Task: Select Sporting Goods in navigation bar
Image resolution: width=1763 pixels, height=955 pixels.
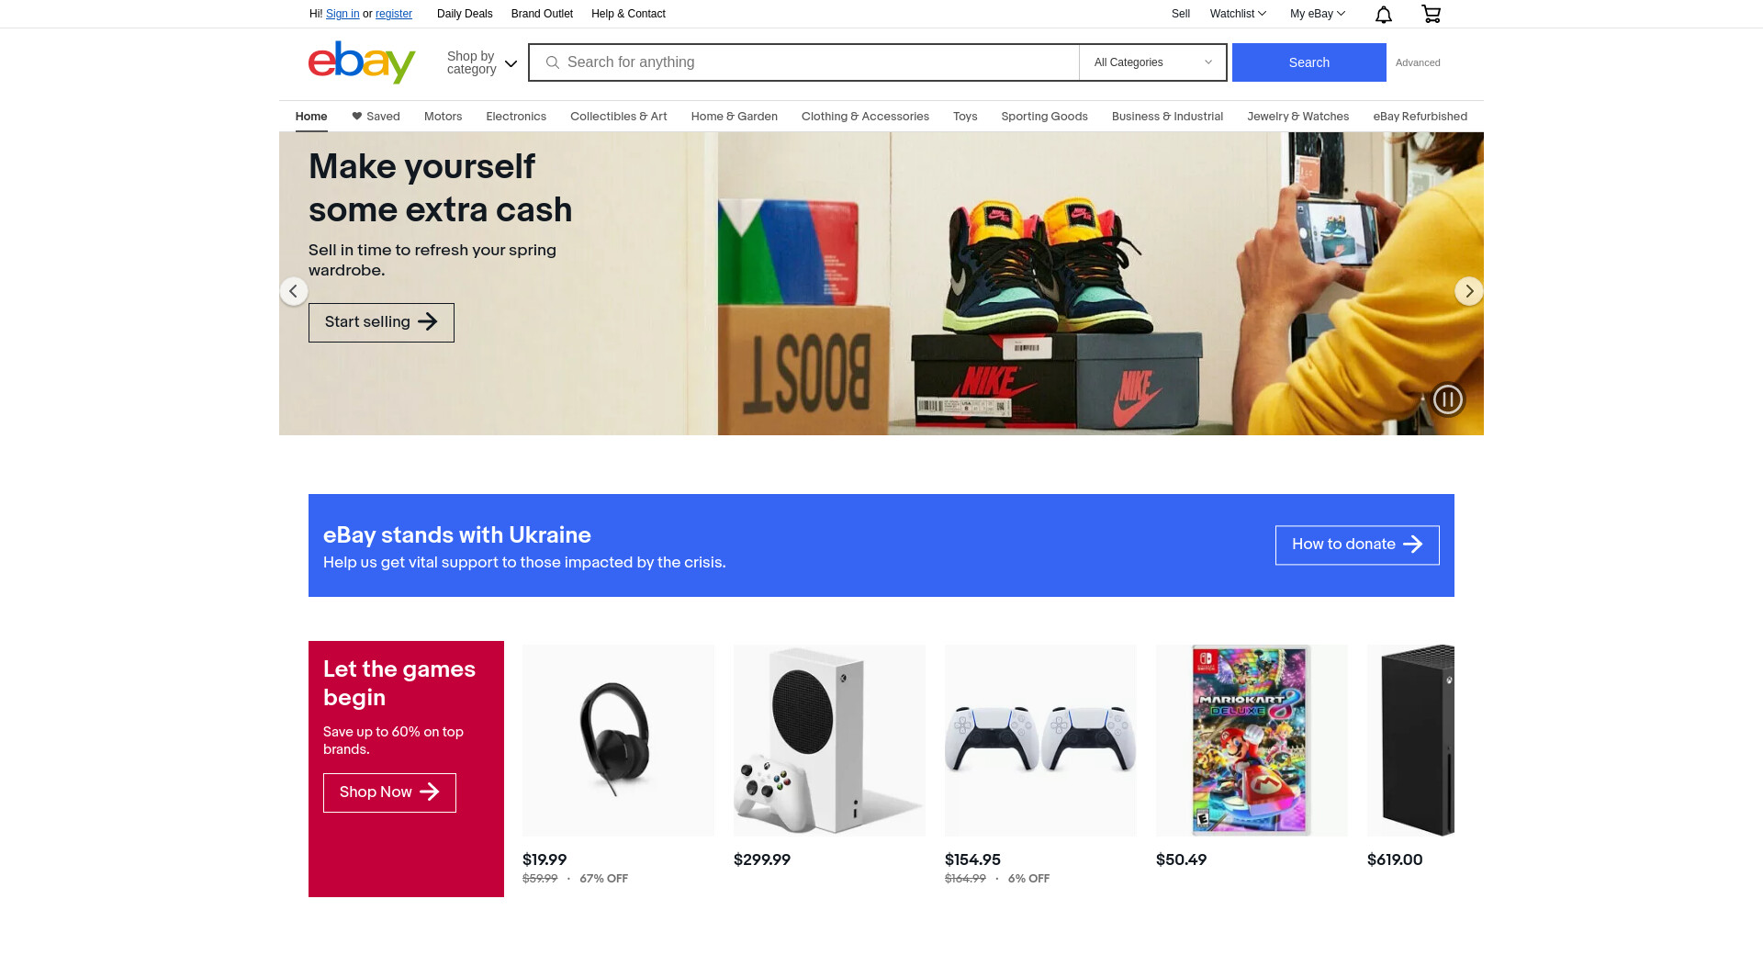Action: click(1044, 117)
